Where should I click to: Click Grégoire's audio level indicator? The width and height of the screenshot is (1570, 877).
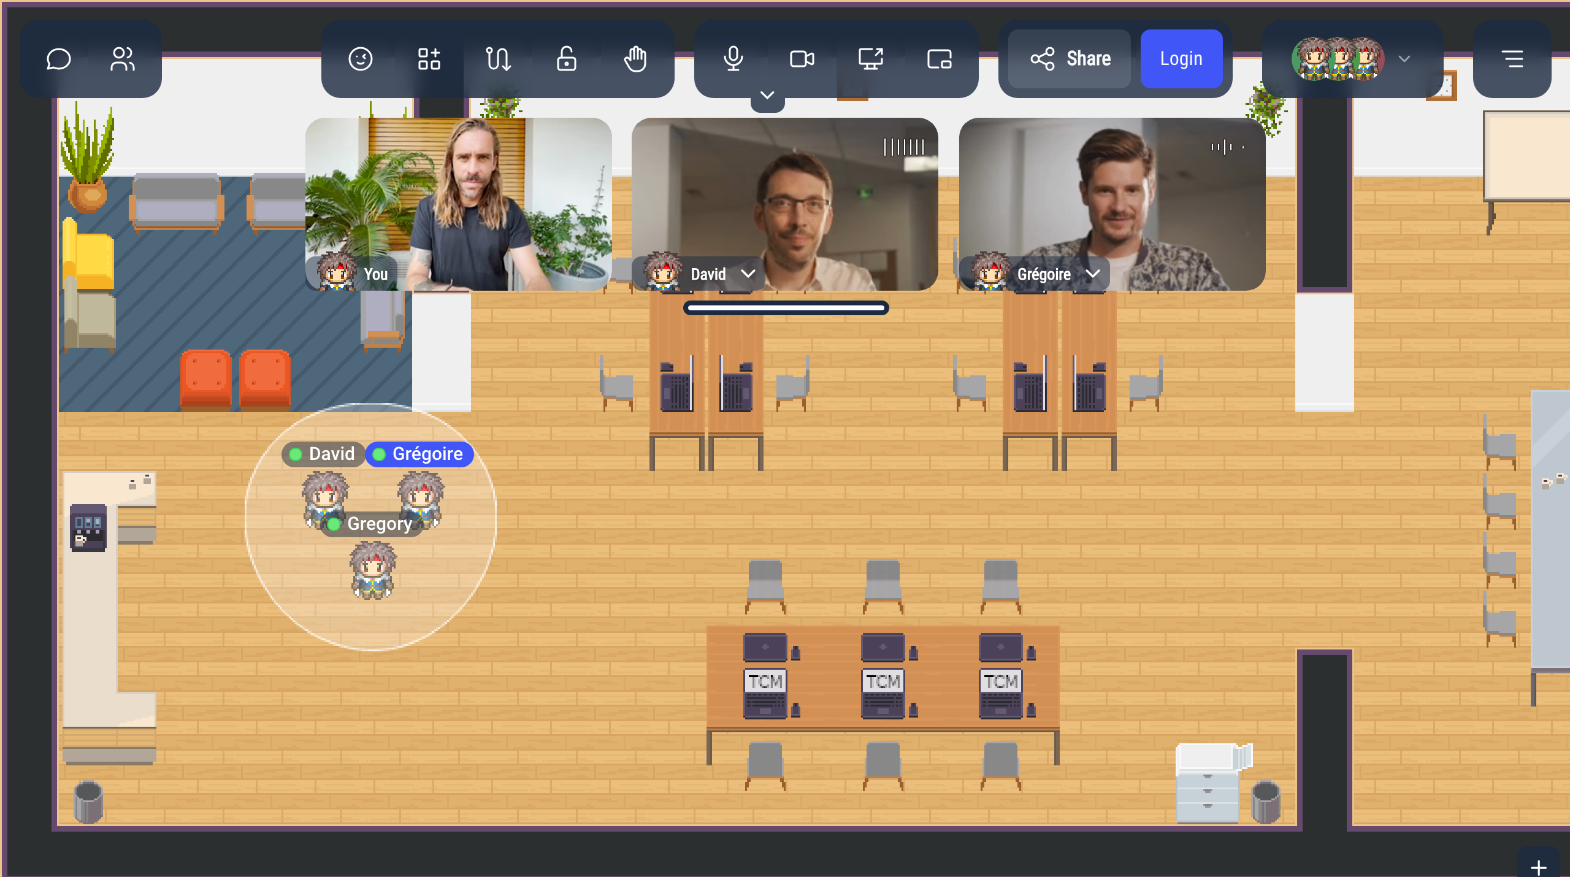pos(1227,147)
